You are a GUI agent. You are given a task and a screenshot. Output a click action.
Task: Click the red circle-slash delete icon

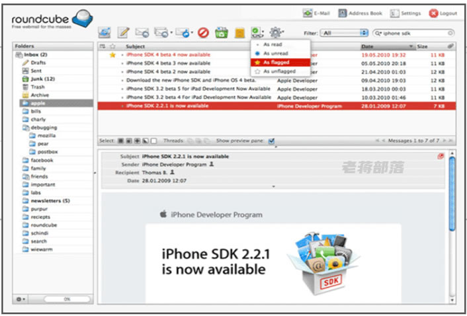coord(204,33)
